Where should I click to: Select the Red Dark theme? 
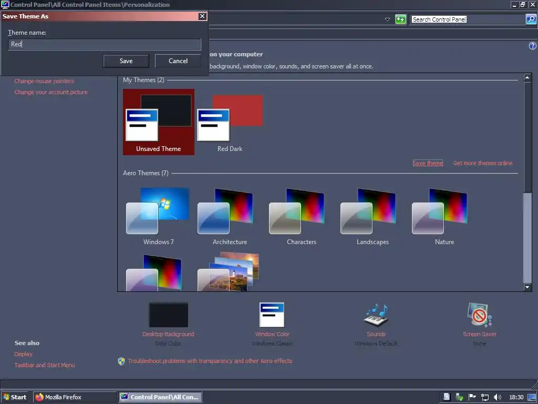(230, 122)
